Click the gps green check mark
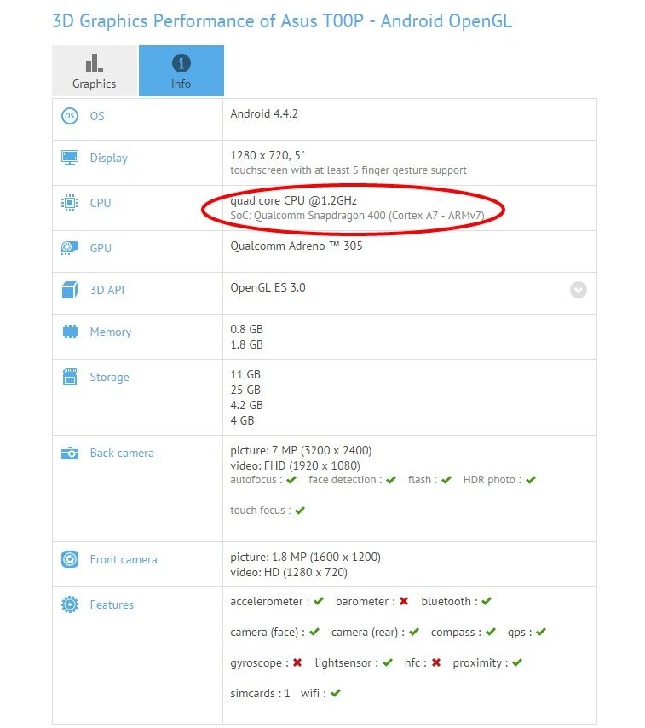The image size is (645, 728). pos(541,632)
